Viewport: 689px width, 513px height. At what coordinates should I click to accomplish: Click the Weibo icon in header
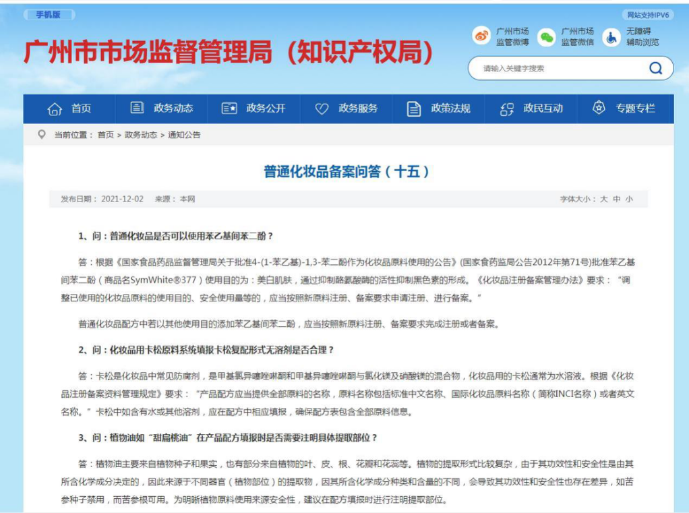pos(481,36)
